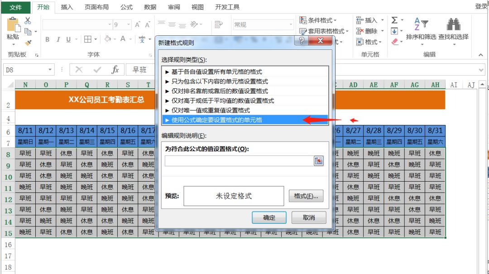The width and height of the screenshot is (489, 274).
Task: Open the 数据 ribbon tab
Action: [x=149, y=7]
